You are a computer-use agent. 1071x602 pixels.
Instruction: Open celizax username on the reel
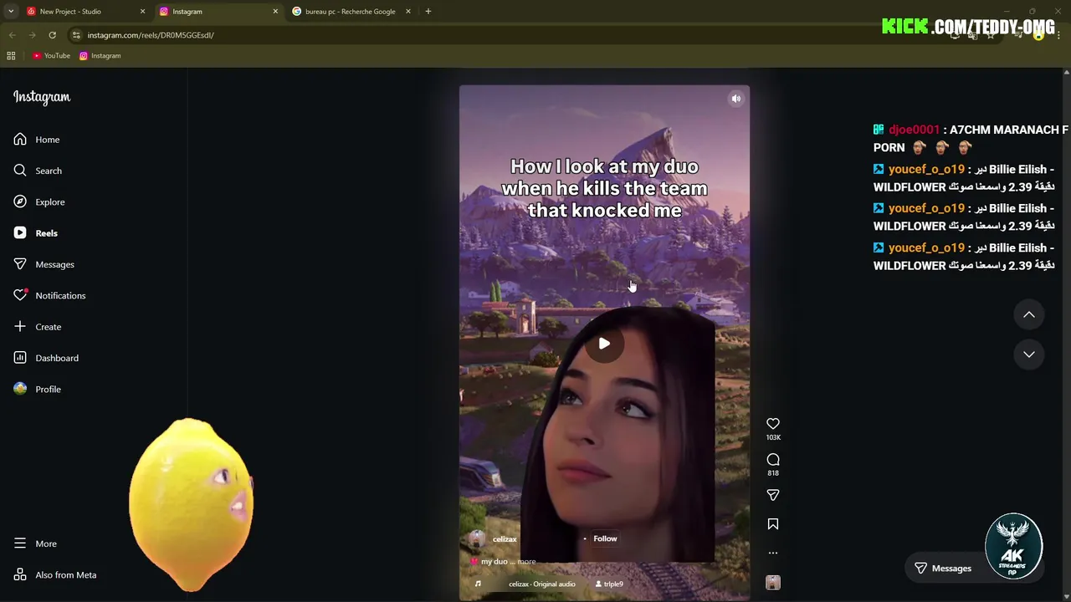505,539
